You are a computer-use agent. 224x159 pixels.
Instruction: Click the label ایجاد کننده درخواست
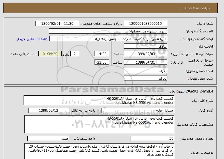(x=197, y=39)
